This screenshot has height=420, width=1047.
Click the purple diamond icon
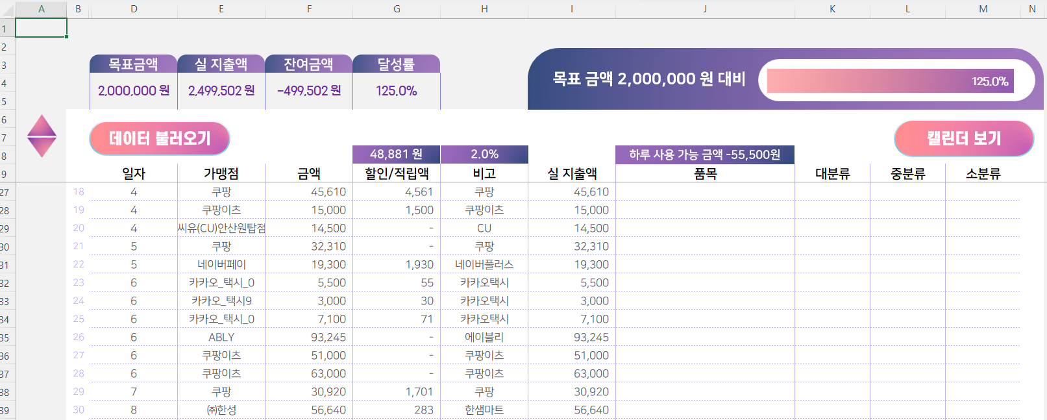pos(42,136)
